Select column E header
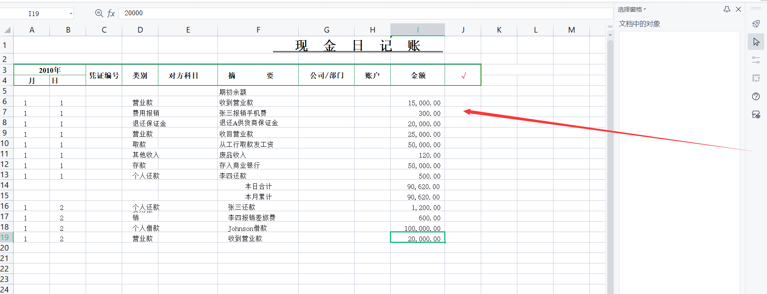This screenshot has width=767, height=294. [188, 30]
